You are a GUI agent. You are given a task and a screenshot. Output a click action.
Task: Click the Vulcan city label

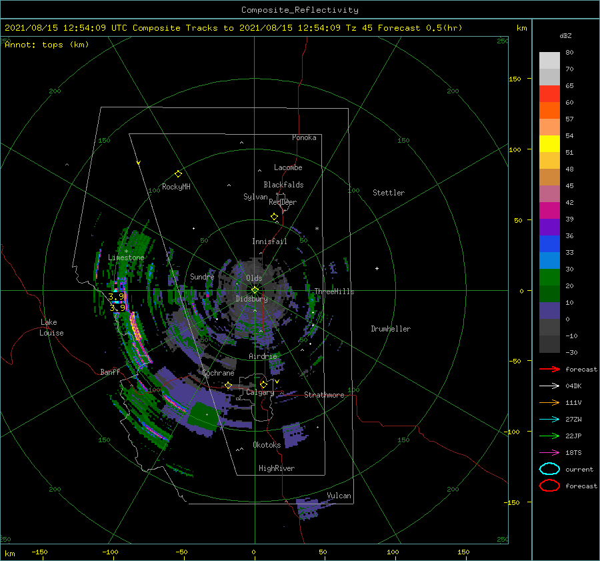339,496
